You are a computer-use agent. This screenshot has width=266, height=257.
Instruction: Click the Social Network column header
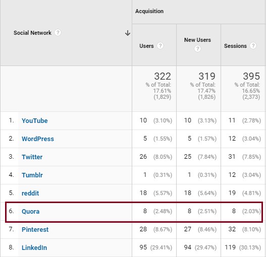click(x=32, y=33)
